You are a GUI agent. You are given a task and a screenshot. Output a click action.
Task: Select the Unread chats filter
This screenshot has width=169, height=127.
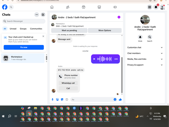(13, 29)
